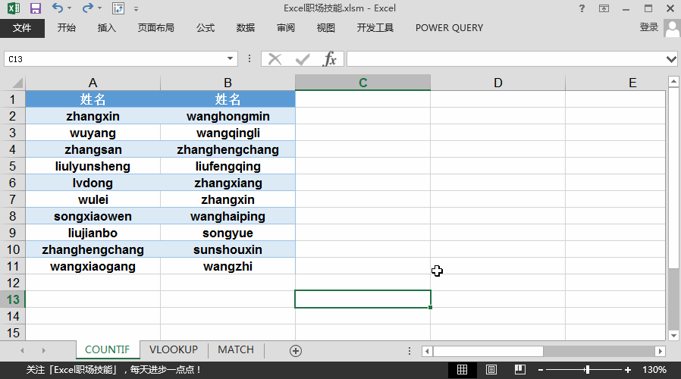This screenshot has width=681, height=379.
Task: Undo the last action
Action: click(x=58, y=8)
